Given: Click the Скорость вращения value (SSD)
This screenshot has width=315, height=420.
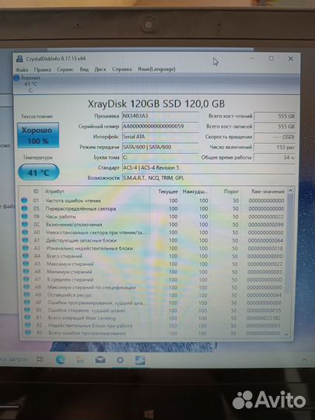Looking at the screenshot, I should click(x=275, y=137).
